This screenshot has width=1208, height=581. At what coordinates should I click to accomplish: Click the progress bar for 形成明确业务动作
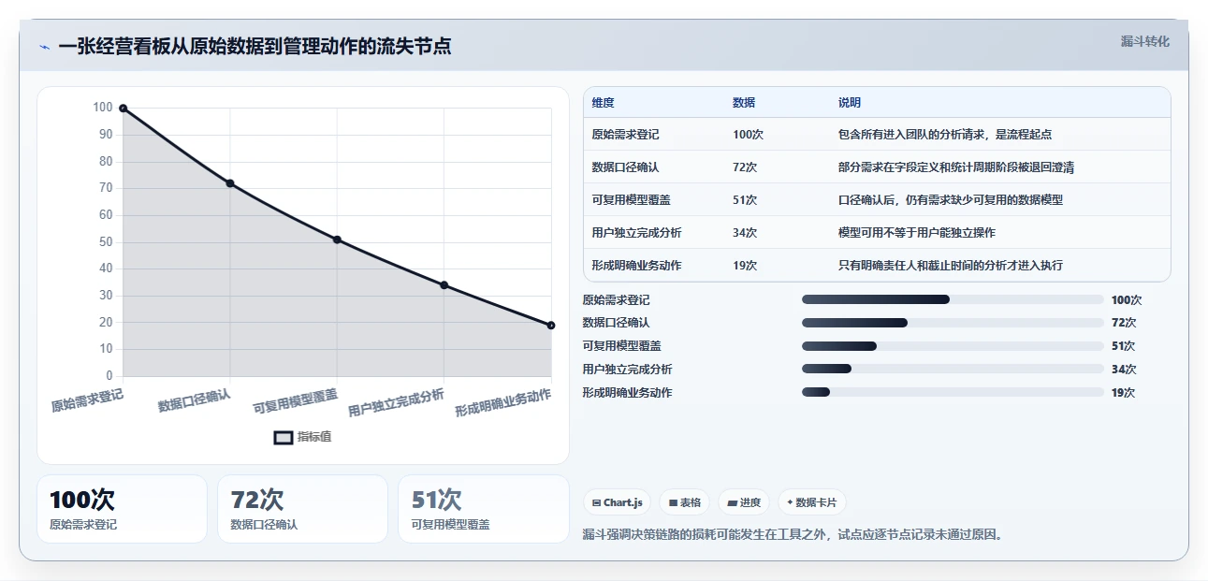[953, 393]
